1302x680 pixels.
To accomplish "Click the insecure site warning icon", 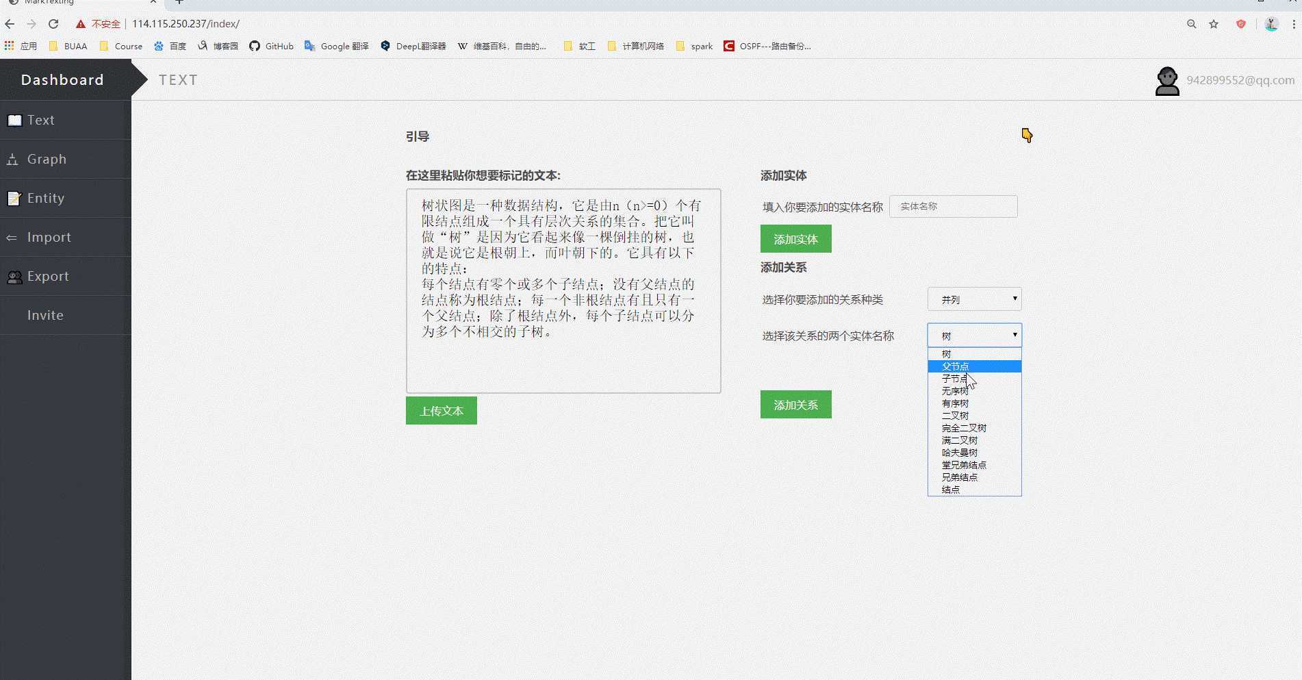I will pyautogui.click(x=81, y=24).
